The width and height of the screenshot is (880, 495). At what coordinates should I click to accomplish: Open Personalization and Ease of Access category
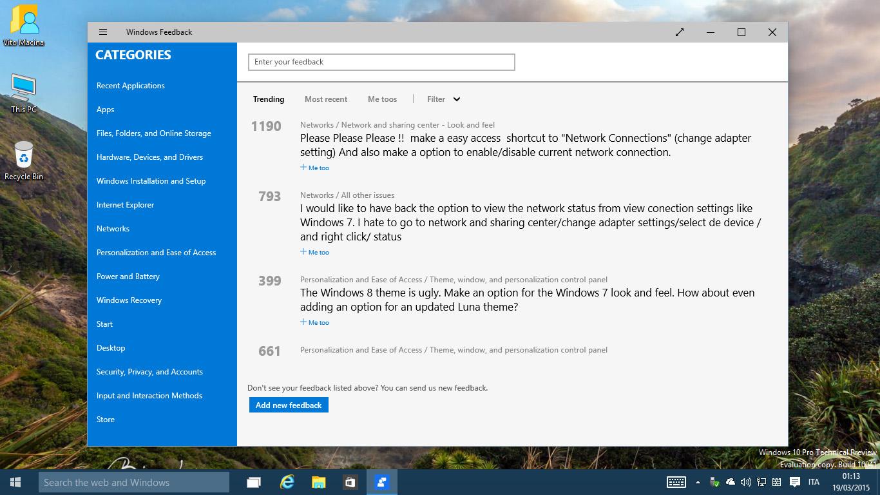[157, 253]
